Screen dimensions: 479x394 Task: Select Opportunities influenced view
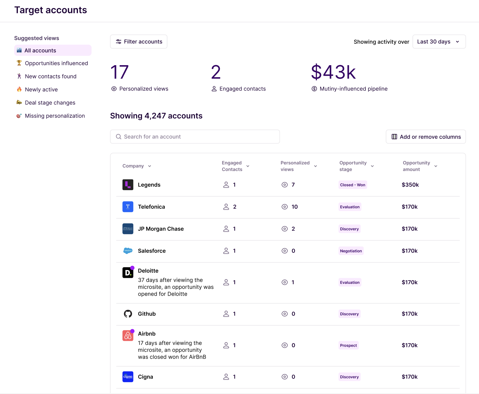56,63
